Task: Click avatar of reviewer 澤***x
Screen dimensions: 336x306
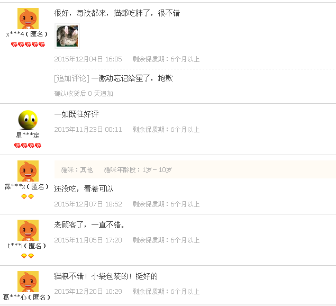Action: click(x=28, y=171)
